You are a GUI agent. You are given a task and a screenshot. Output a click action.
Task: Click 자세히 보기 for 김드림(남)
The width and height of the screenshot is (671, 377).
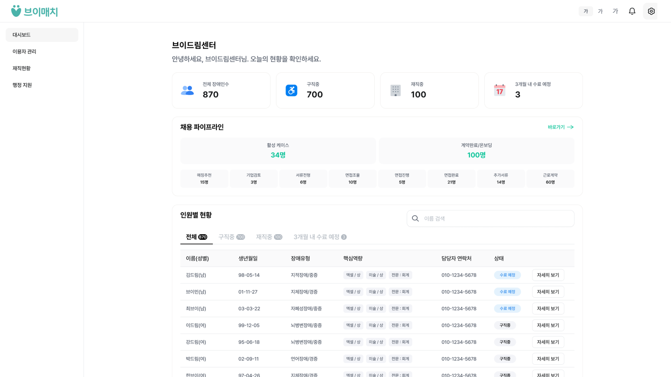tap(548, 275)
